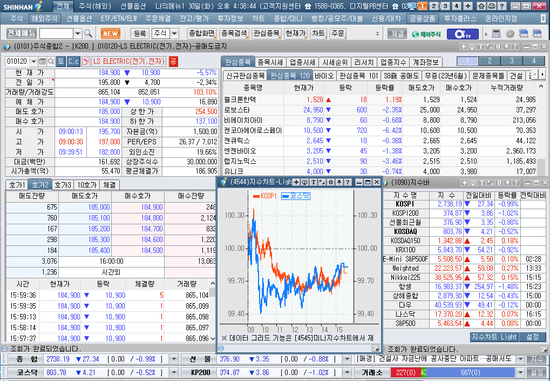The height and width of the screenshot is (381, 550).
Task: Click the help icon in 지수바 window title
Action: tap(515, 183)
